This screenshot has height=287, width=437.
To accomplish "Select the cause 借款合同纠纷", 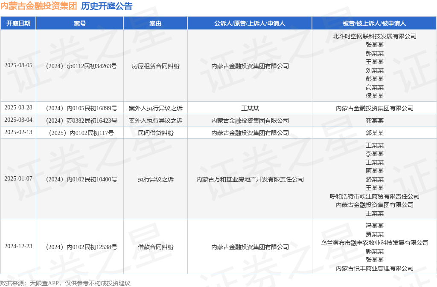I will (x=155, y=247).
